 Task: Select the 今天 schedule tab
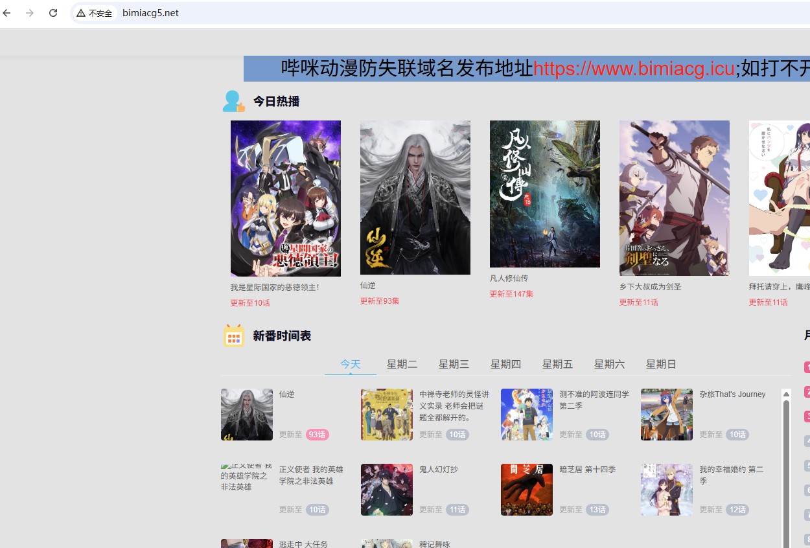351,364
